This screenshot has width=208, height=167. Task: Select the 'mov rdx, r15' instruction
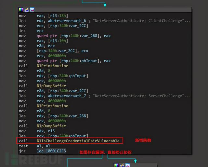(x=37, y=131)
